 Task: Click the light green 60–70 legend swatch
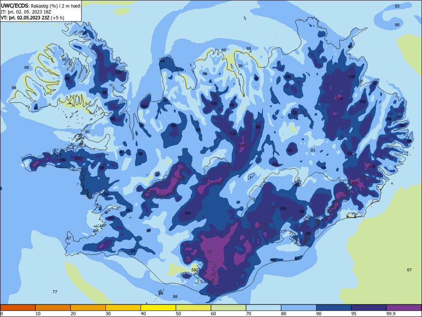pyautogui.click(x=228, y=308)
